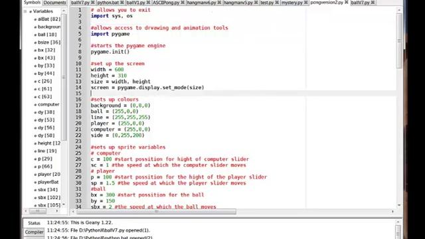Open the Status message tab

[34, 223]
